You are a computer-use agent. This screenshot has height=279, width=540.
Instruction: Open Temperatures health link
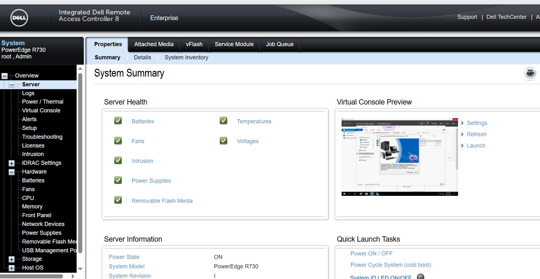click(x=254, y=121)
